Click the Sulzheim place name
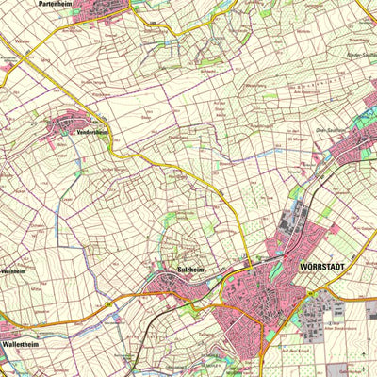 point(190,270)
